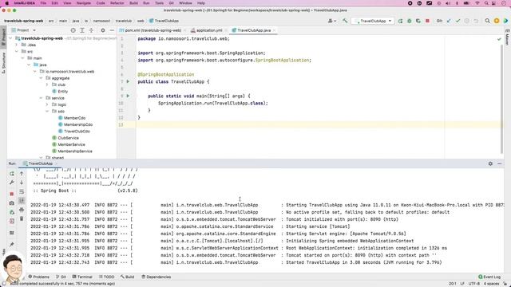This screenshot has width=511, height=287.
Task: Open the Event Log
Action: click(x=489, y=277)
